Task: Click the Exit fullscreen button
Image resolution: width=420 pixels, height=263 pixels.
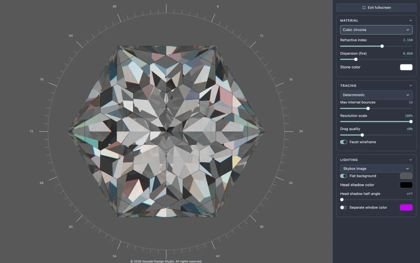Action: [376, 8]
